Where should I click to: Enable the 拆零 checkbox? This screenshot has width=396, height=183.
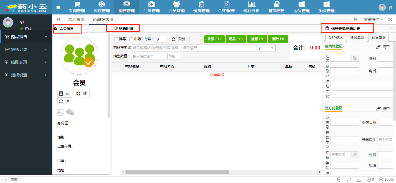click(116, 39)
